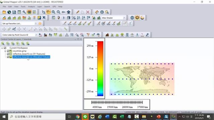Go back to previous view arrow
Viewport: 214px width, 120px height.
[x=64, y=12]
